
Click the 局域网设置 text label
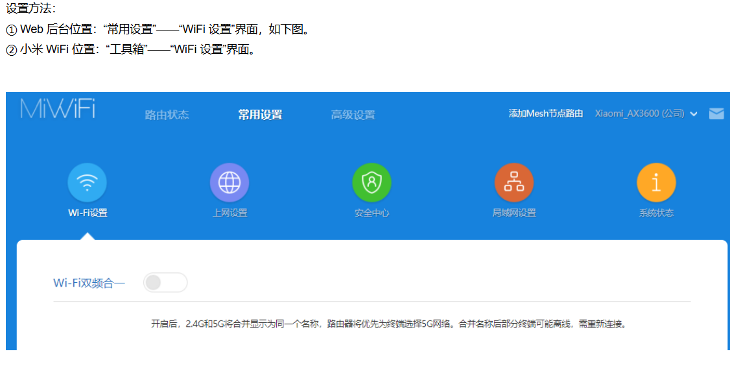[x=514, y=213]
